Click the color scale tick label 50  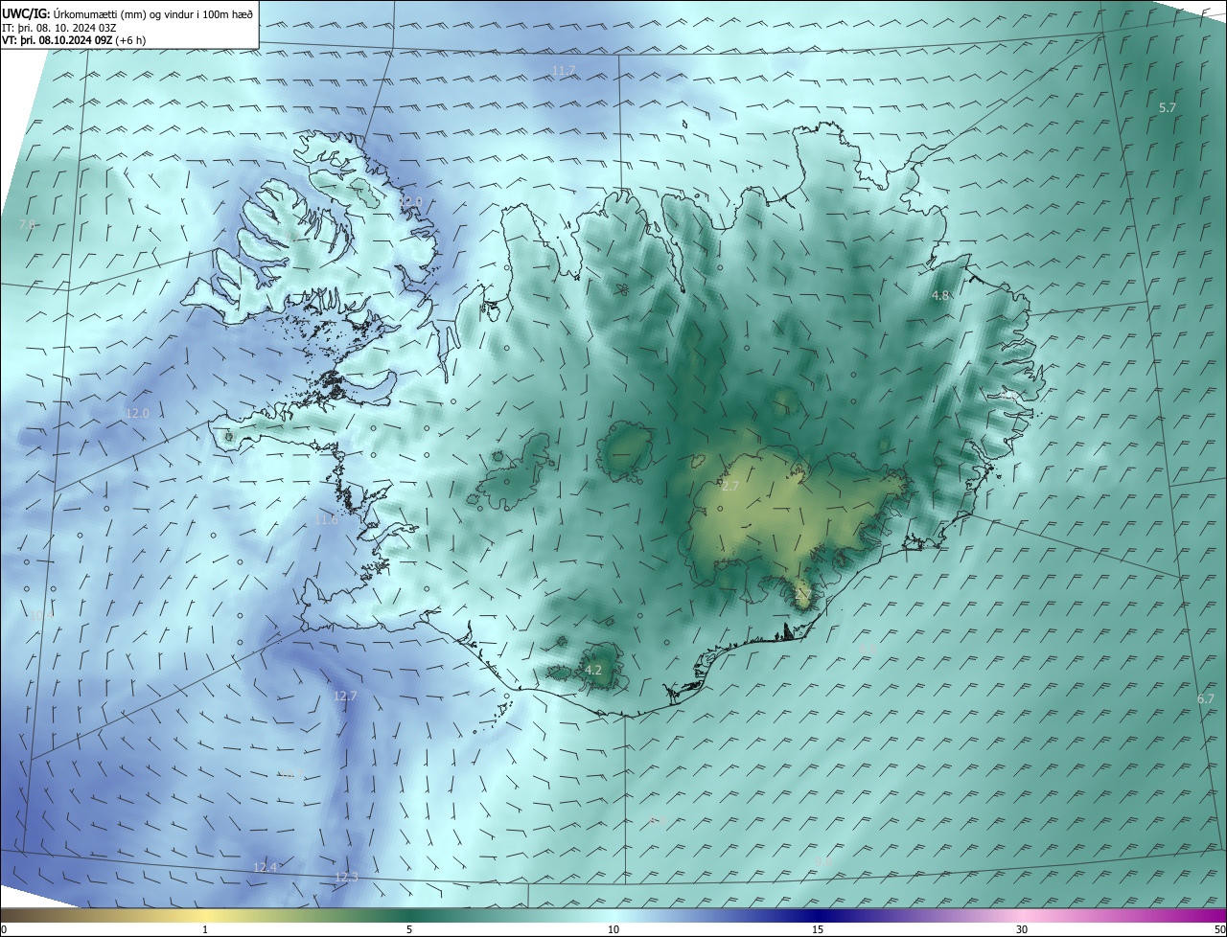[1219, 929]
